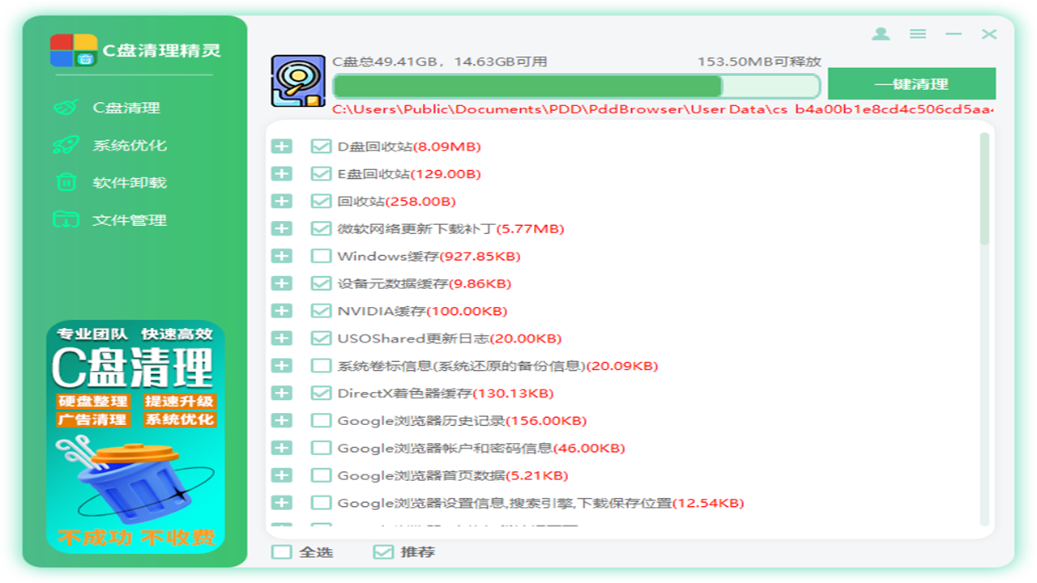1037x583 pixels.
Task: Uncheck the D盘回收站 checkbox
Action: point(319,147)
